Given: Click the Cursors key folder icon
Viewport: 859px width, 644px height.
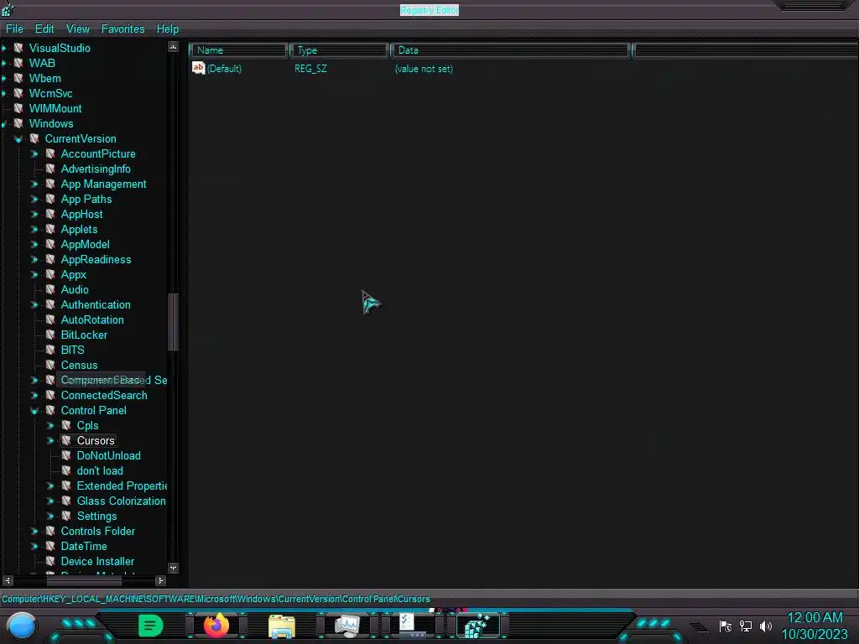Looking at the screenshot, I should pyautogui.click(x=66, y=440).
